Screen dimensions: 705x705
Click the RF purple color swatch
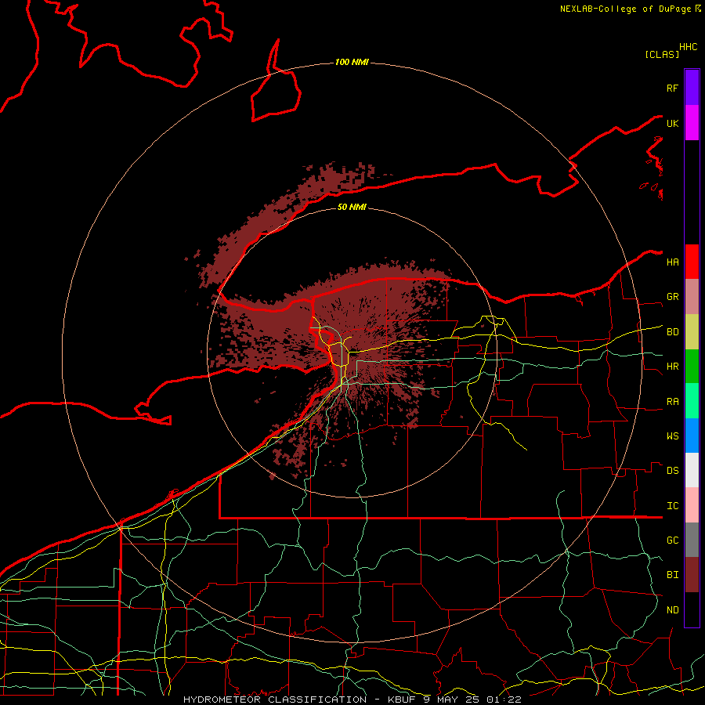(x=692, y=88)
